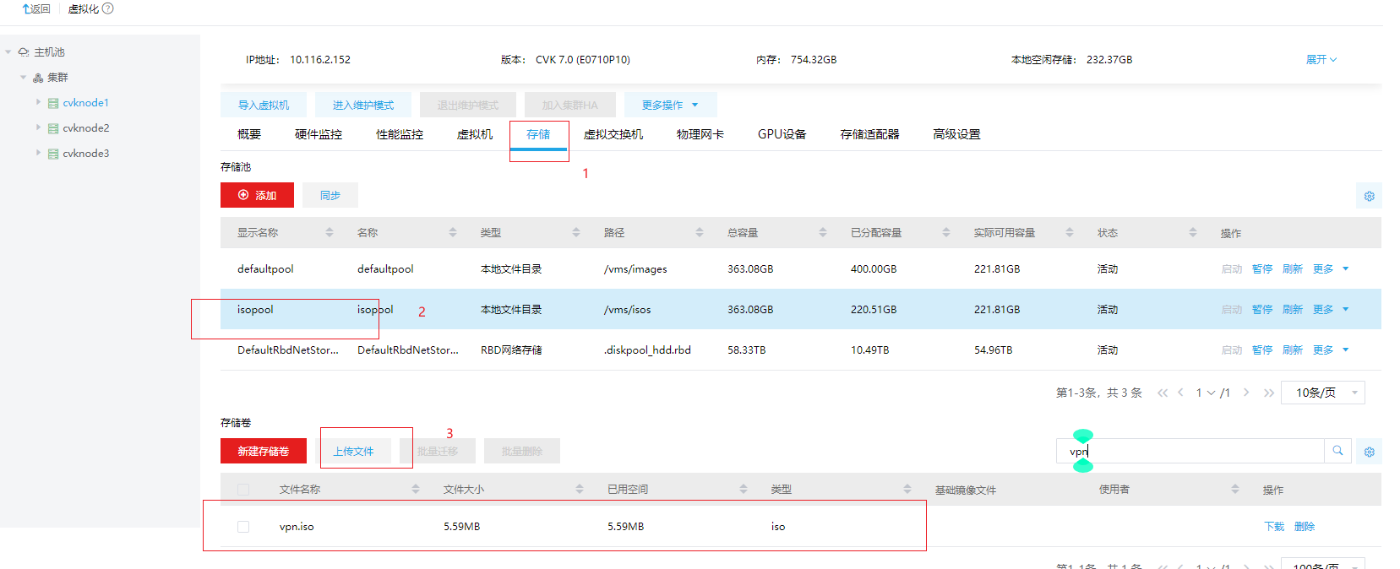Switch to the Overview tab
1400x569 pixels.
click(249, 135)
